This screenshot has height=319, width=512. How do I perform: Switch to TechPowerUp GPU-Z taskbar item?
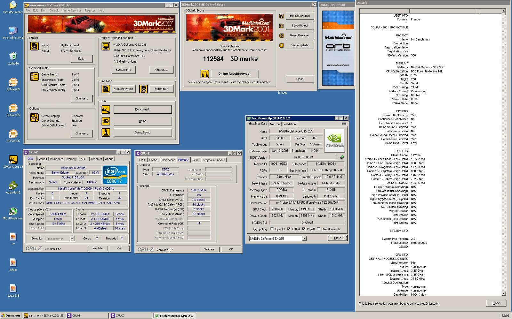click(x=174, y=315)
